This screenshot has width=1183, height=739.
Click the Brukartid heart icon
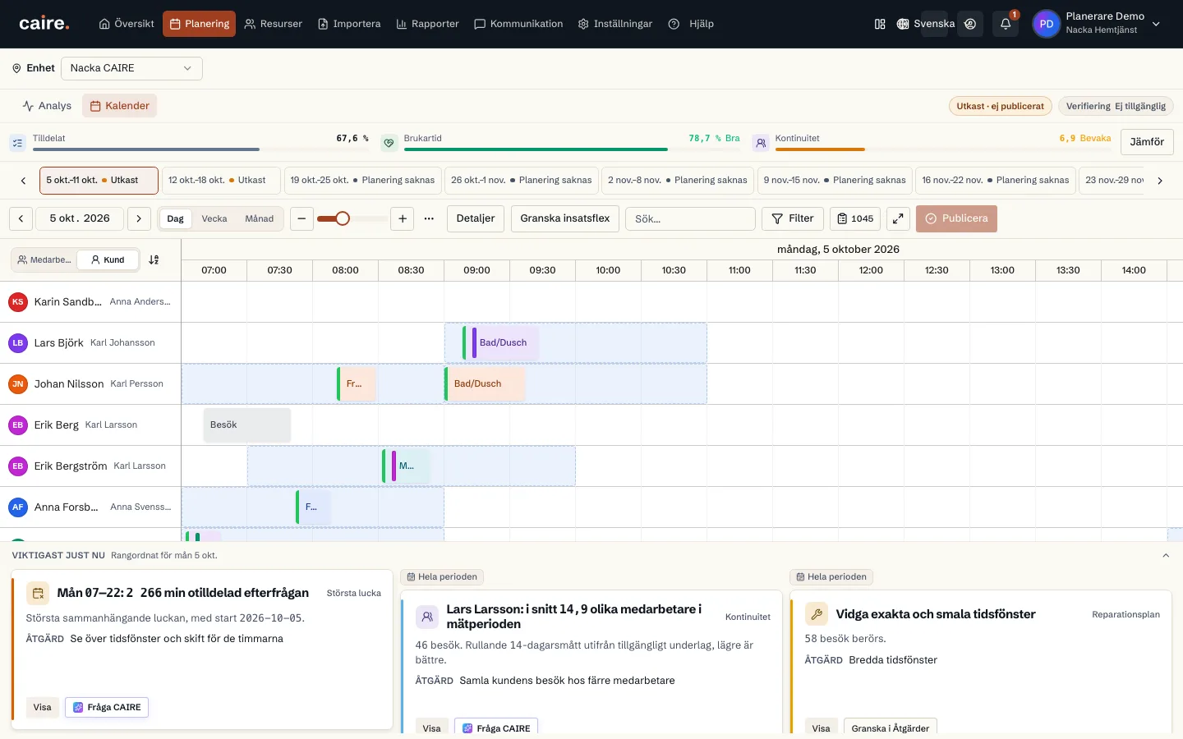point(389,143)
